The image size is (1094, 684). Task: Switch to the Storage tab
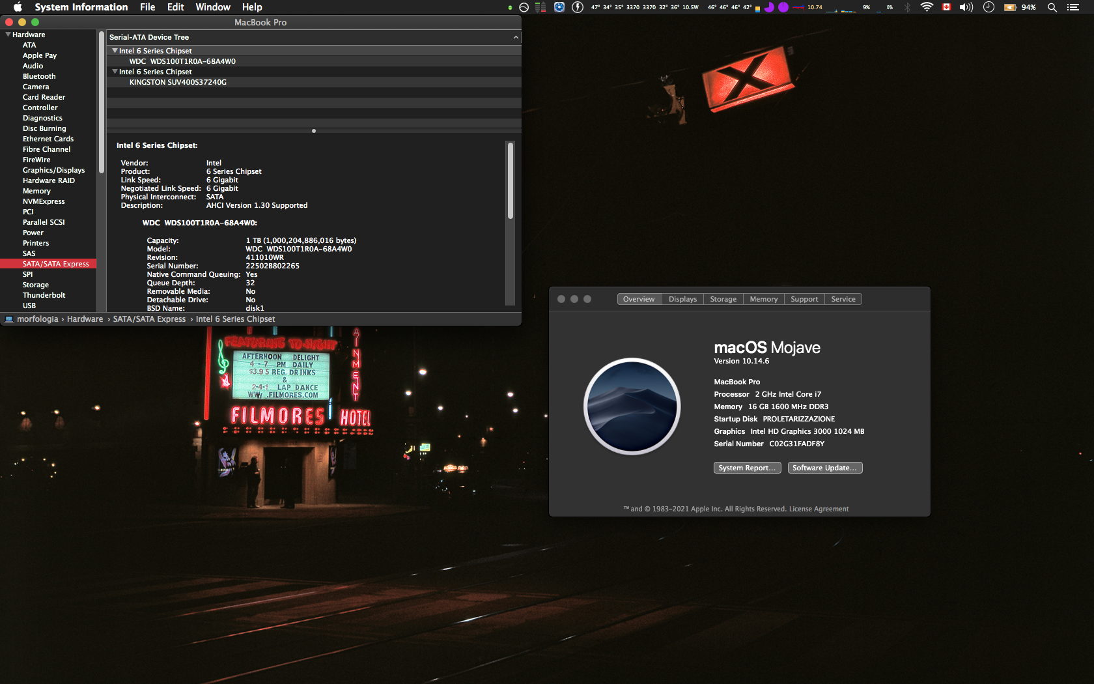(x=723, y=299)
